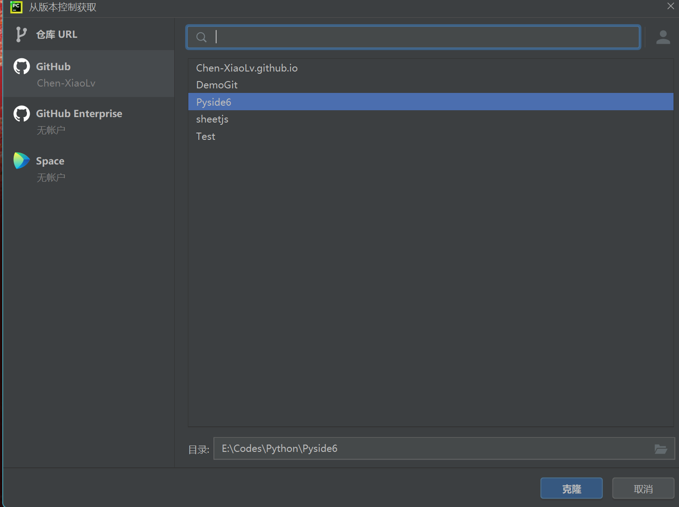Browse for directory using folder icon
The width and height of the screenshot is (679, 507).
tap(661, 449)
